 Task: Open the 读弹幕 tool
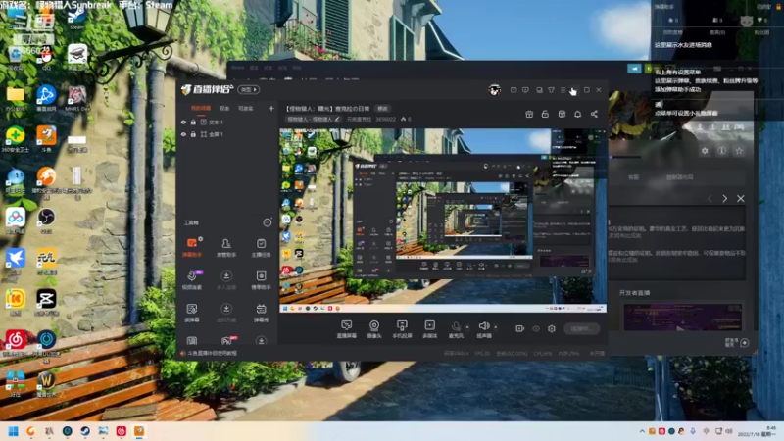pyautogui.click(x=192, y=312)
